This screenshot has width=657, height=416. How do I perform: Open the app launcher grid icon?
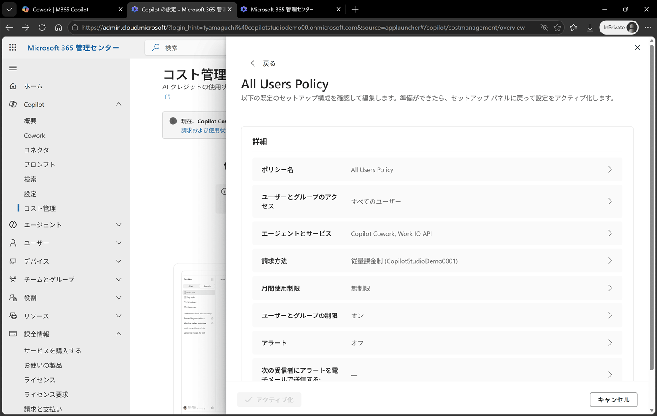13,47
